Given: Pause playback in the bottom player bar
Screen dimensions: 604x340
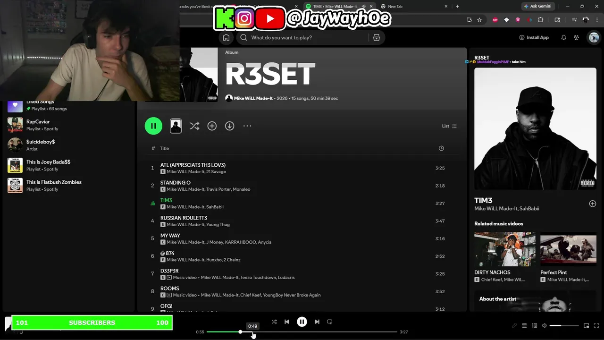Looking at the screenshot, I should click(302, 322).
